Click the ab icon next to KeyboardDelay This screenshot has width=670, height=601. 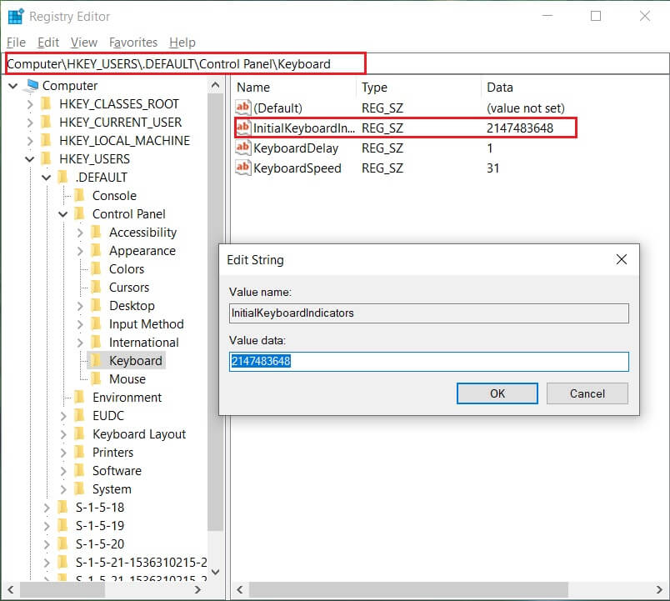click(x=242, y=148)
